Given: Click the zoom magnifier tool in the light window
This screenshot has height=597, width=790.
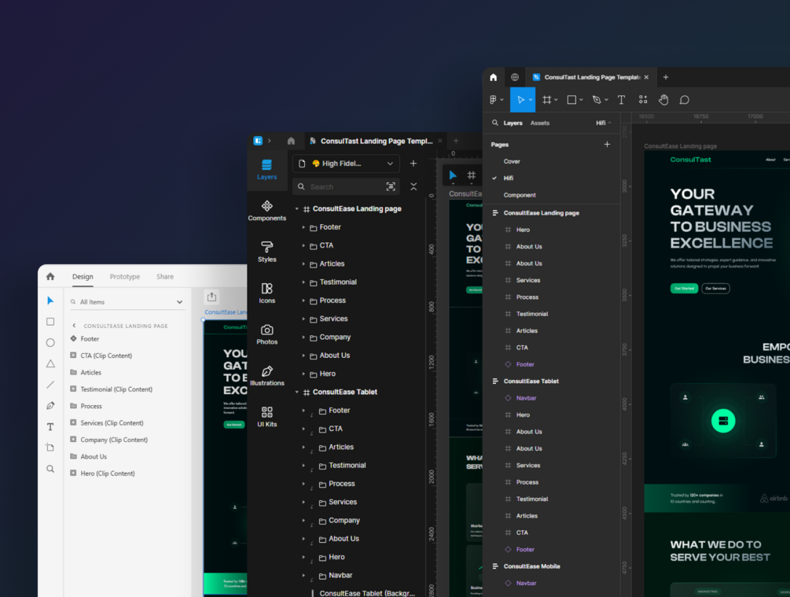Looking at the screenshot, I should (x=50, y=469).
